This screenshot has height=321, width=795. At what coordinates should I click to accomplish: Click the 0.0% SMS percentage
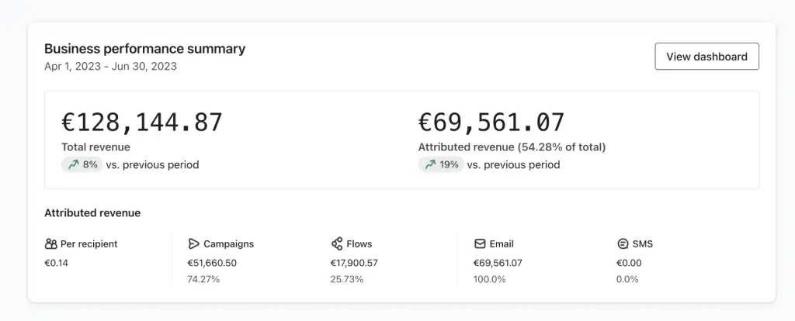tap(627, 279)
